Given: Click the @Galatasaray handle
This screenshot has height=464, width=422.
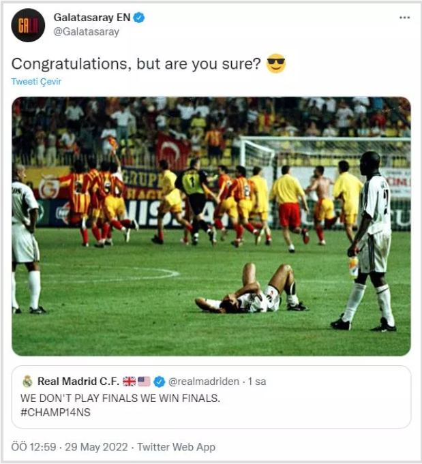Looking at the screenshot, I should click(x=86, y=31).
